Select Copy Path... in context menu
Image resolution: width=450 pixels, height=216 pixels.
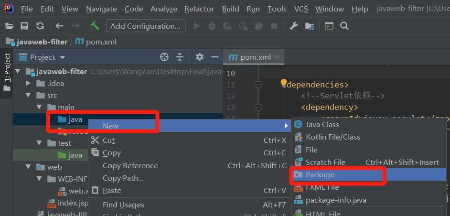(189, 178)
